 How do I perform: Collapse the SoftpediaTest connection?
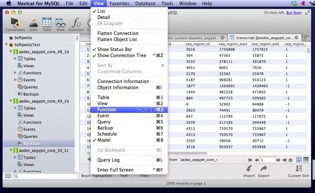6,45
